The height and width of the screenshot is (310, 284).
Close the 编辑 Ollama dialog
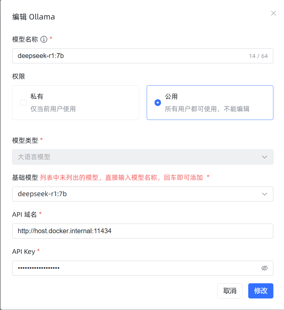(273, 13)
